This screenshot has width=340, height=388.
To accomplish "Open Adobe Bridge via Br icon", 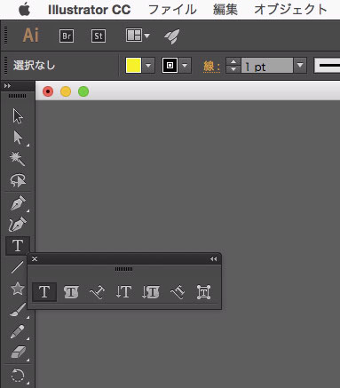I will tap(67, 36).
